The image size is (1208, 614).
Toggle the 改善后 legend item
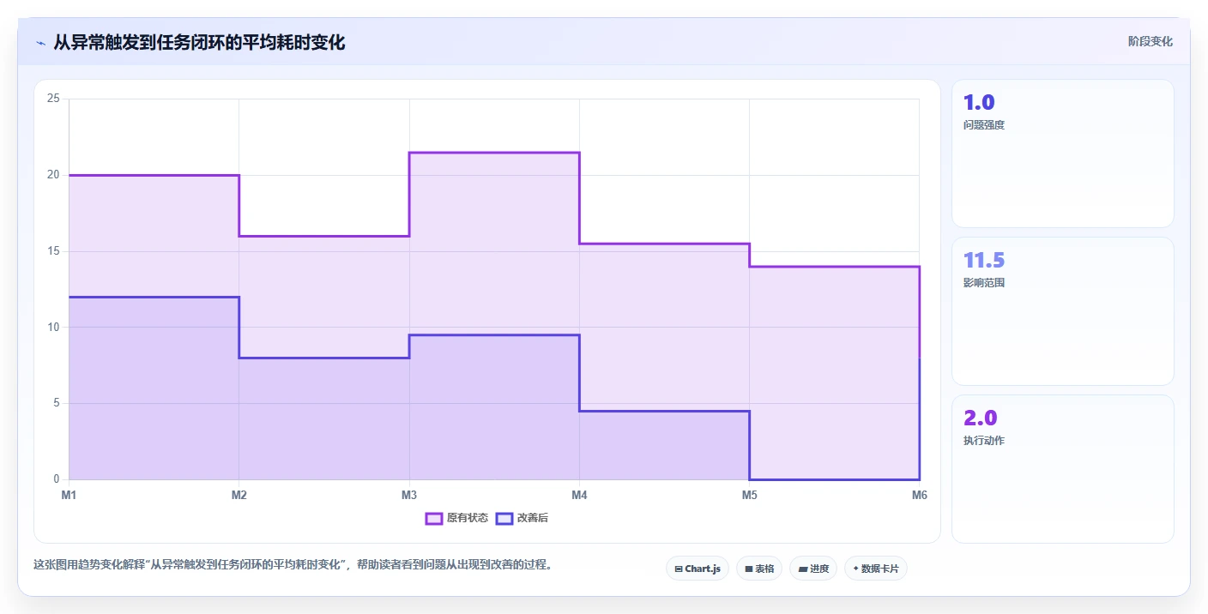point(520,518)
